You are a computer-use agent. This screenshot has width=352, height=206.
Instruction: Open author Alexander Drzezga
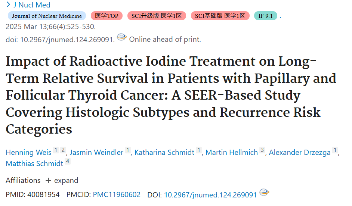(300, 152)
